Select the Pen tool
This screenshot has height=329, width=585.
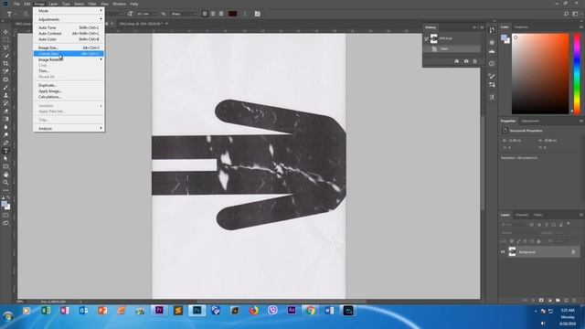click(5, 143)
